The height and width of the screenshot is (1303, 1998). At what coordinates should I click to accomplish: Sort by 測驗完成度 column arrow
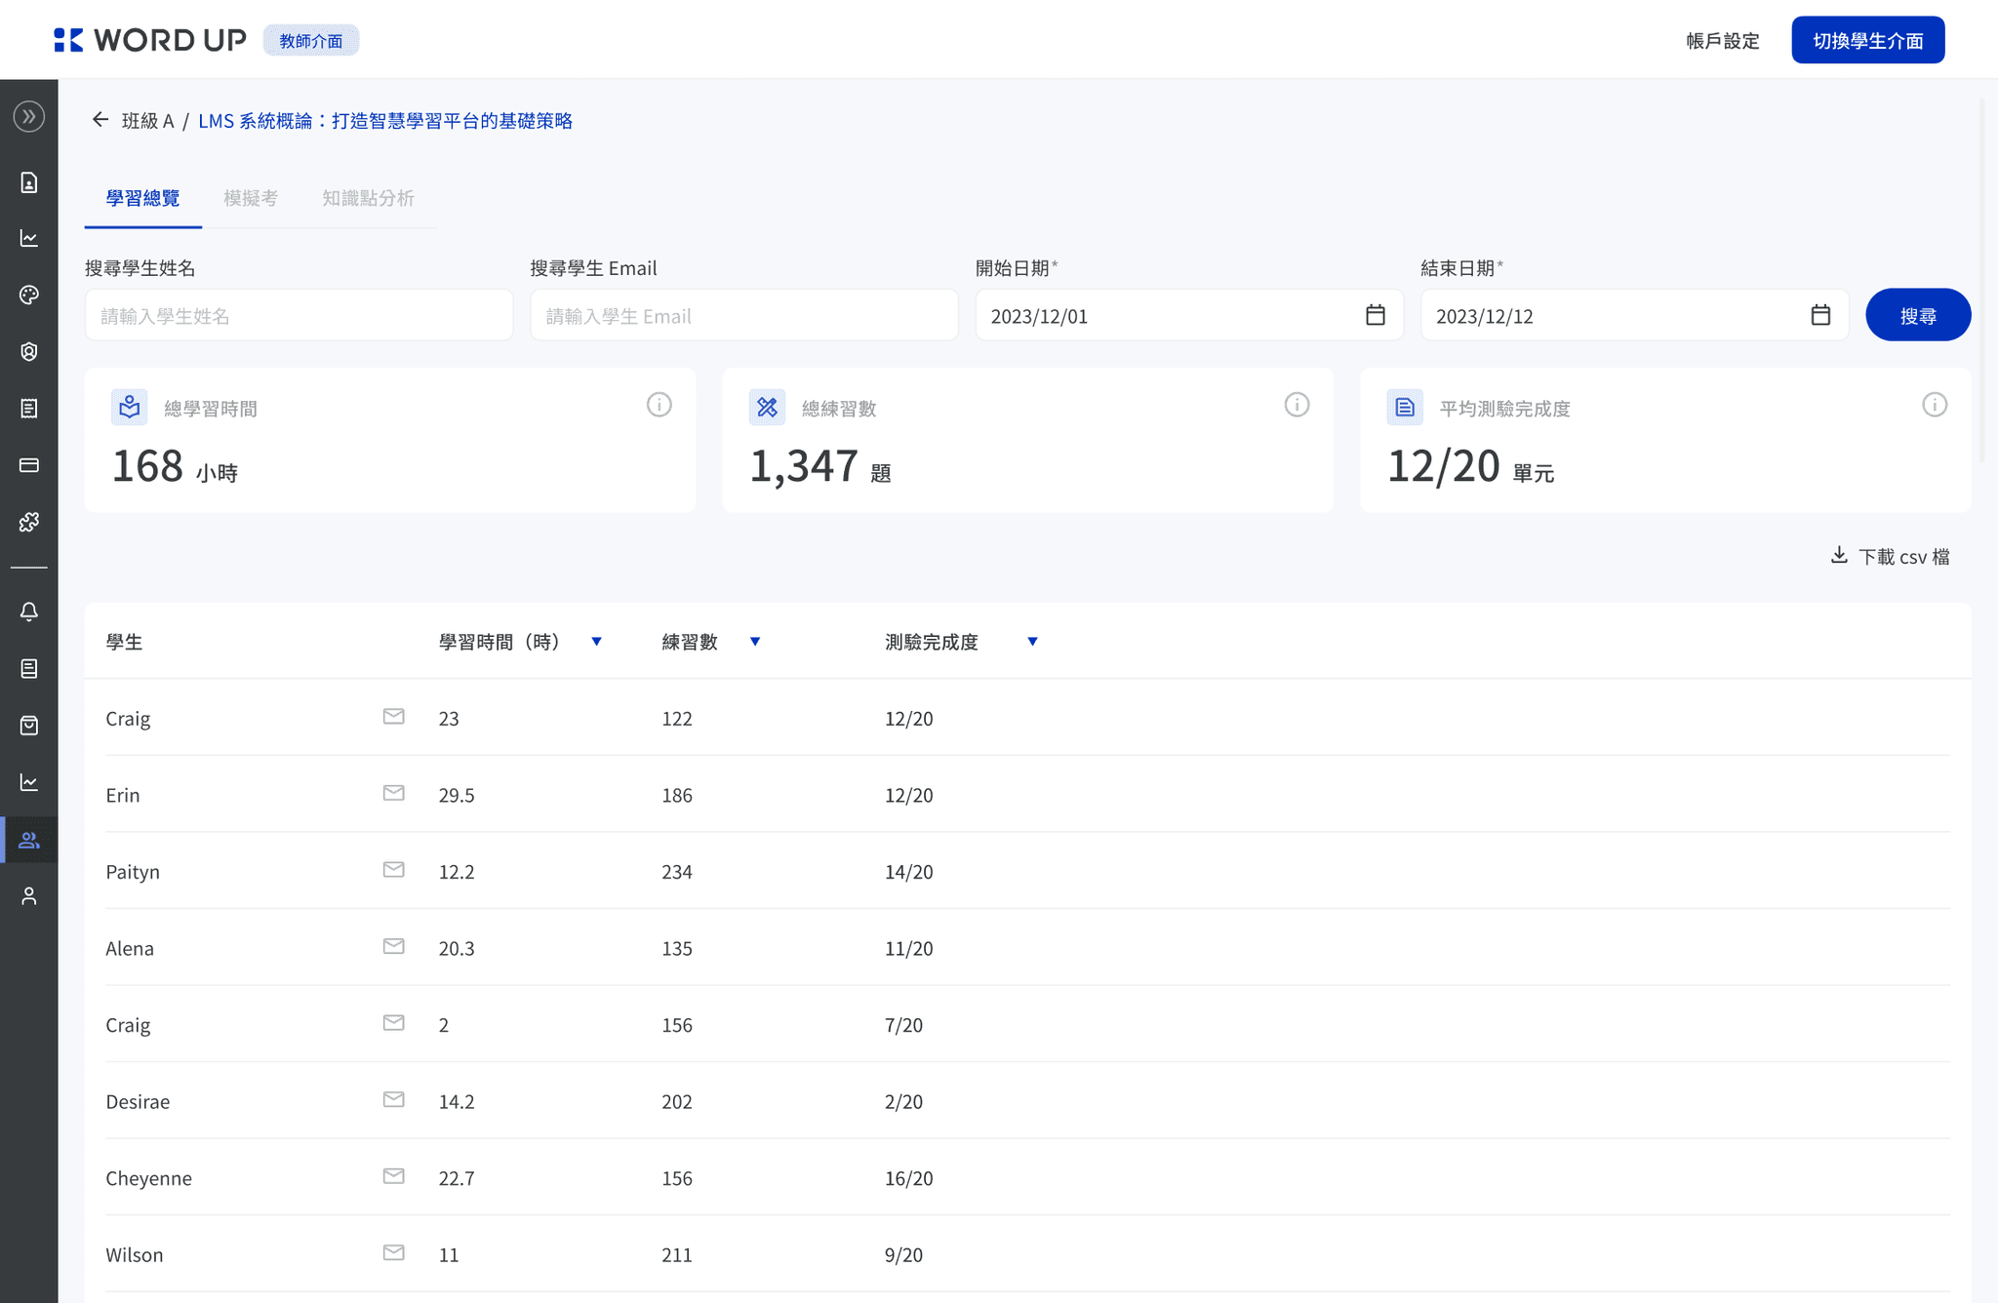tap(1032, 642)
